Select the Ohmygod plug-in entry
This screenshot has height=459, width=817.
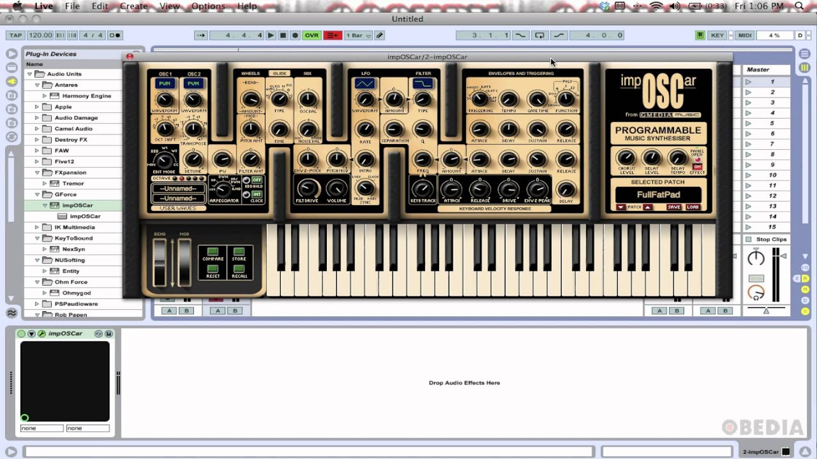76,293
